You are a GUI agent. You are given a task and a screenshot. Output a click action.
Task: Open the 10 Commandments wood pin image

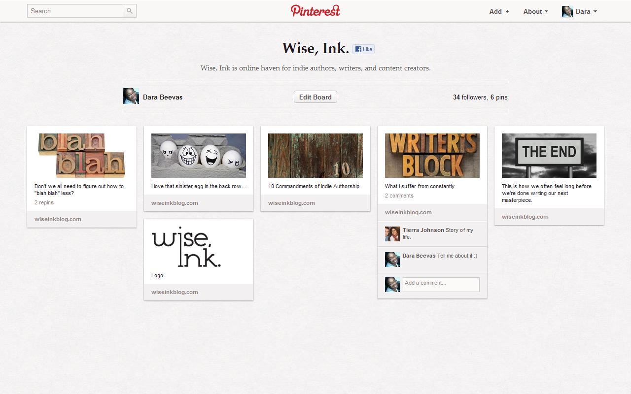315,156
